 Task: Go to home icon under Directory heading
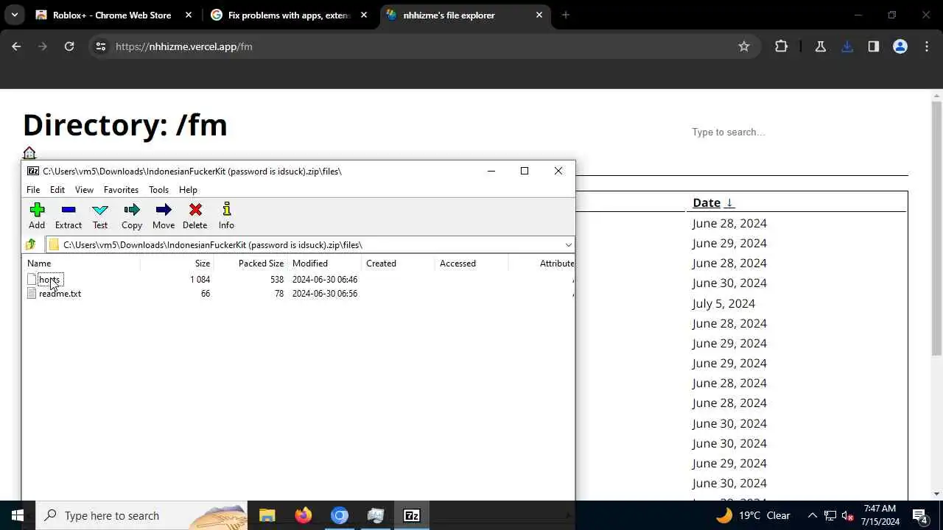(29, 153)
